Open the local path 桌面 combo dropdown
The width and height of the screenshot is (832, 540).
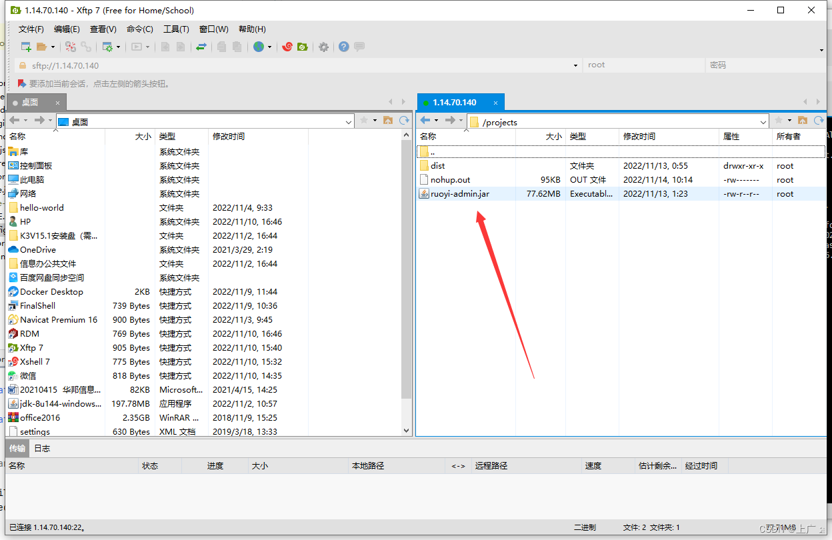[x=349, y=122]
